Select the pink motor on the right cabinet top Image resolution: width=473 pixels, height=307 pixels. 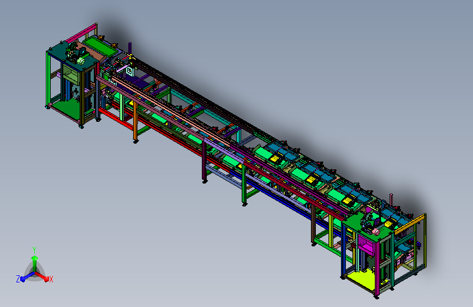(375, 232)
